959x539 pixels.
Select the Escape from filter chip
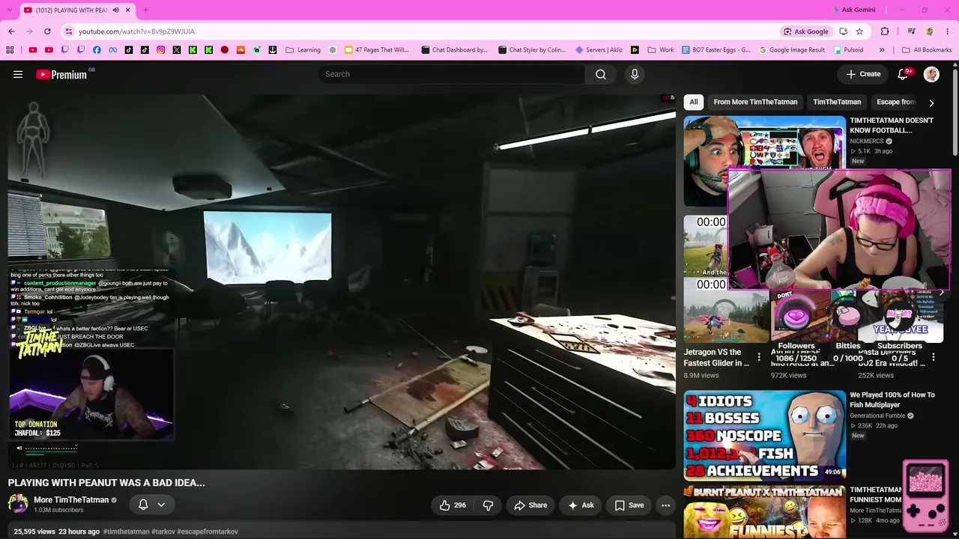[896, 102]
